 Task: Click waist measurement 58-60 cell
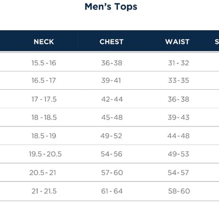coord(179,191)
